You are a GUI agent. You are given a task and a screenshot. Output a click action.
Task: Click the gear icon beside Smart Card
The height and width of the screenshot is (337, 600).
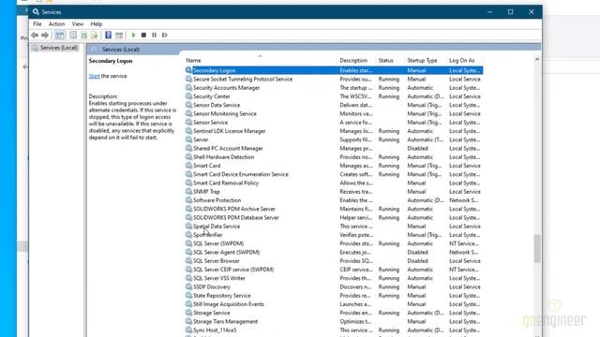188,166
